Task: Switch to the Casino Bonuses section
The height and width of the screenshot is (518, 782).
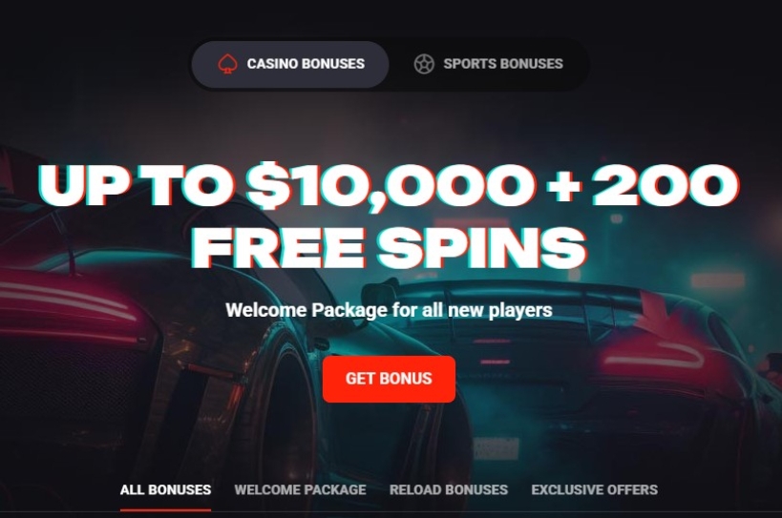Action: coord(290,64)
